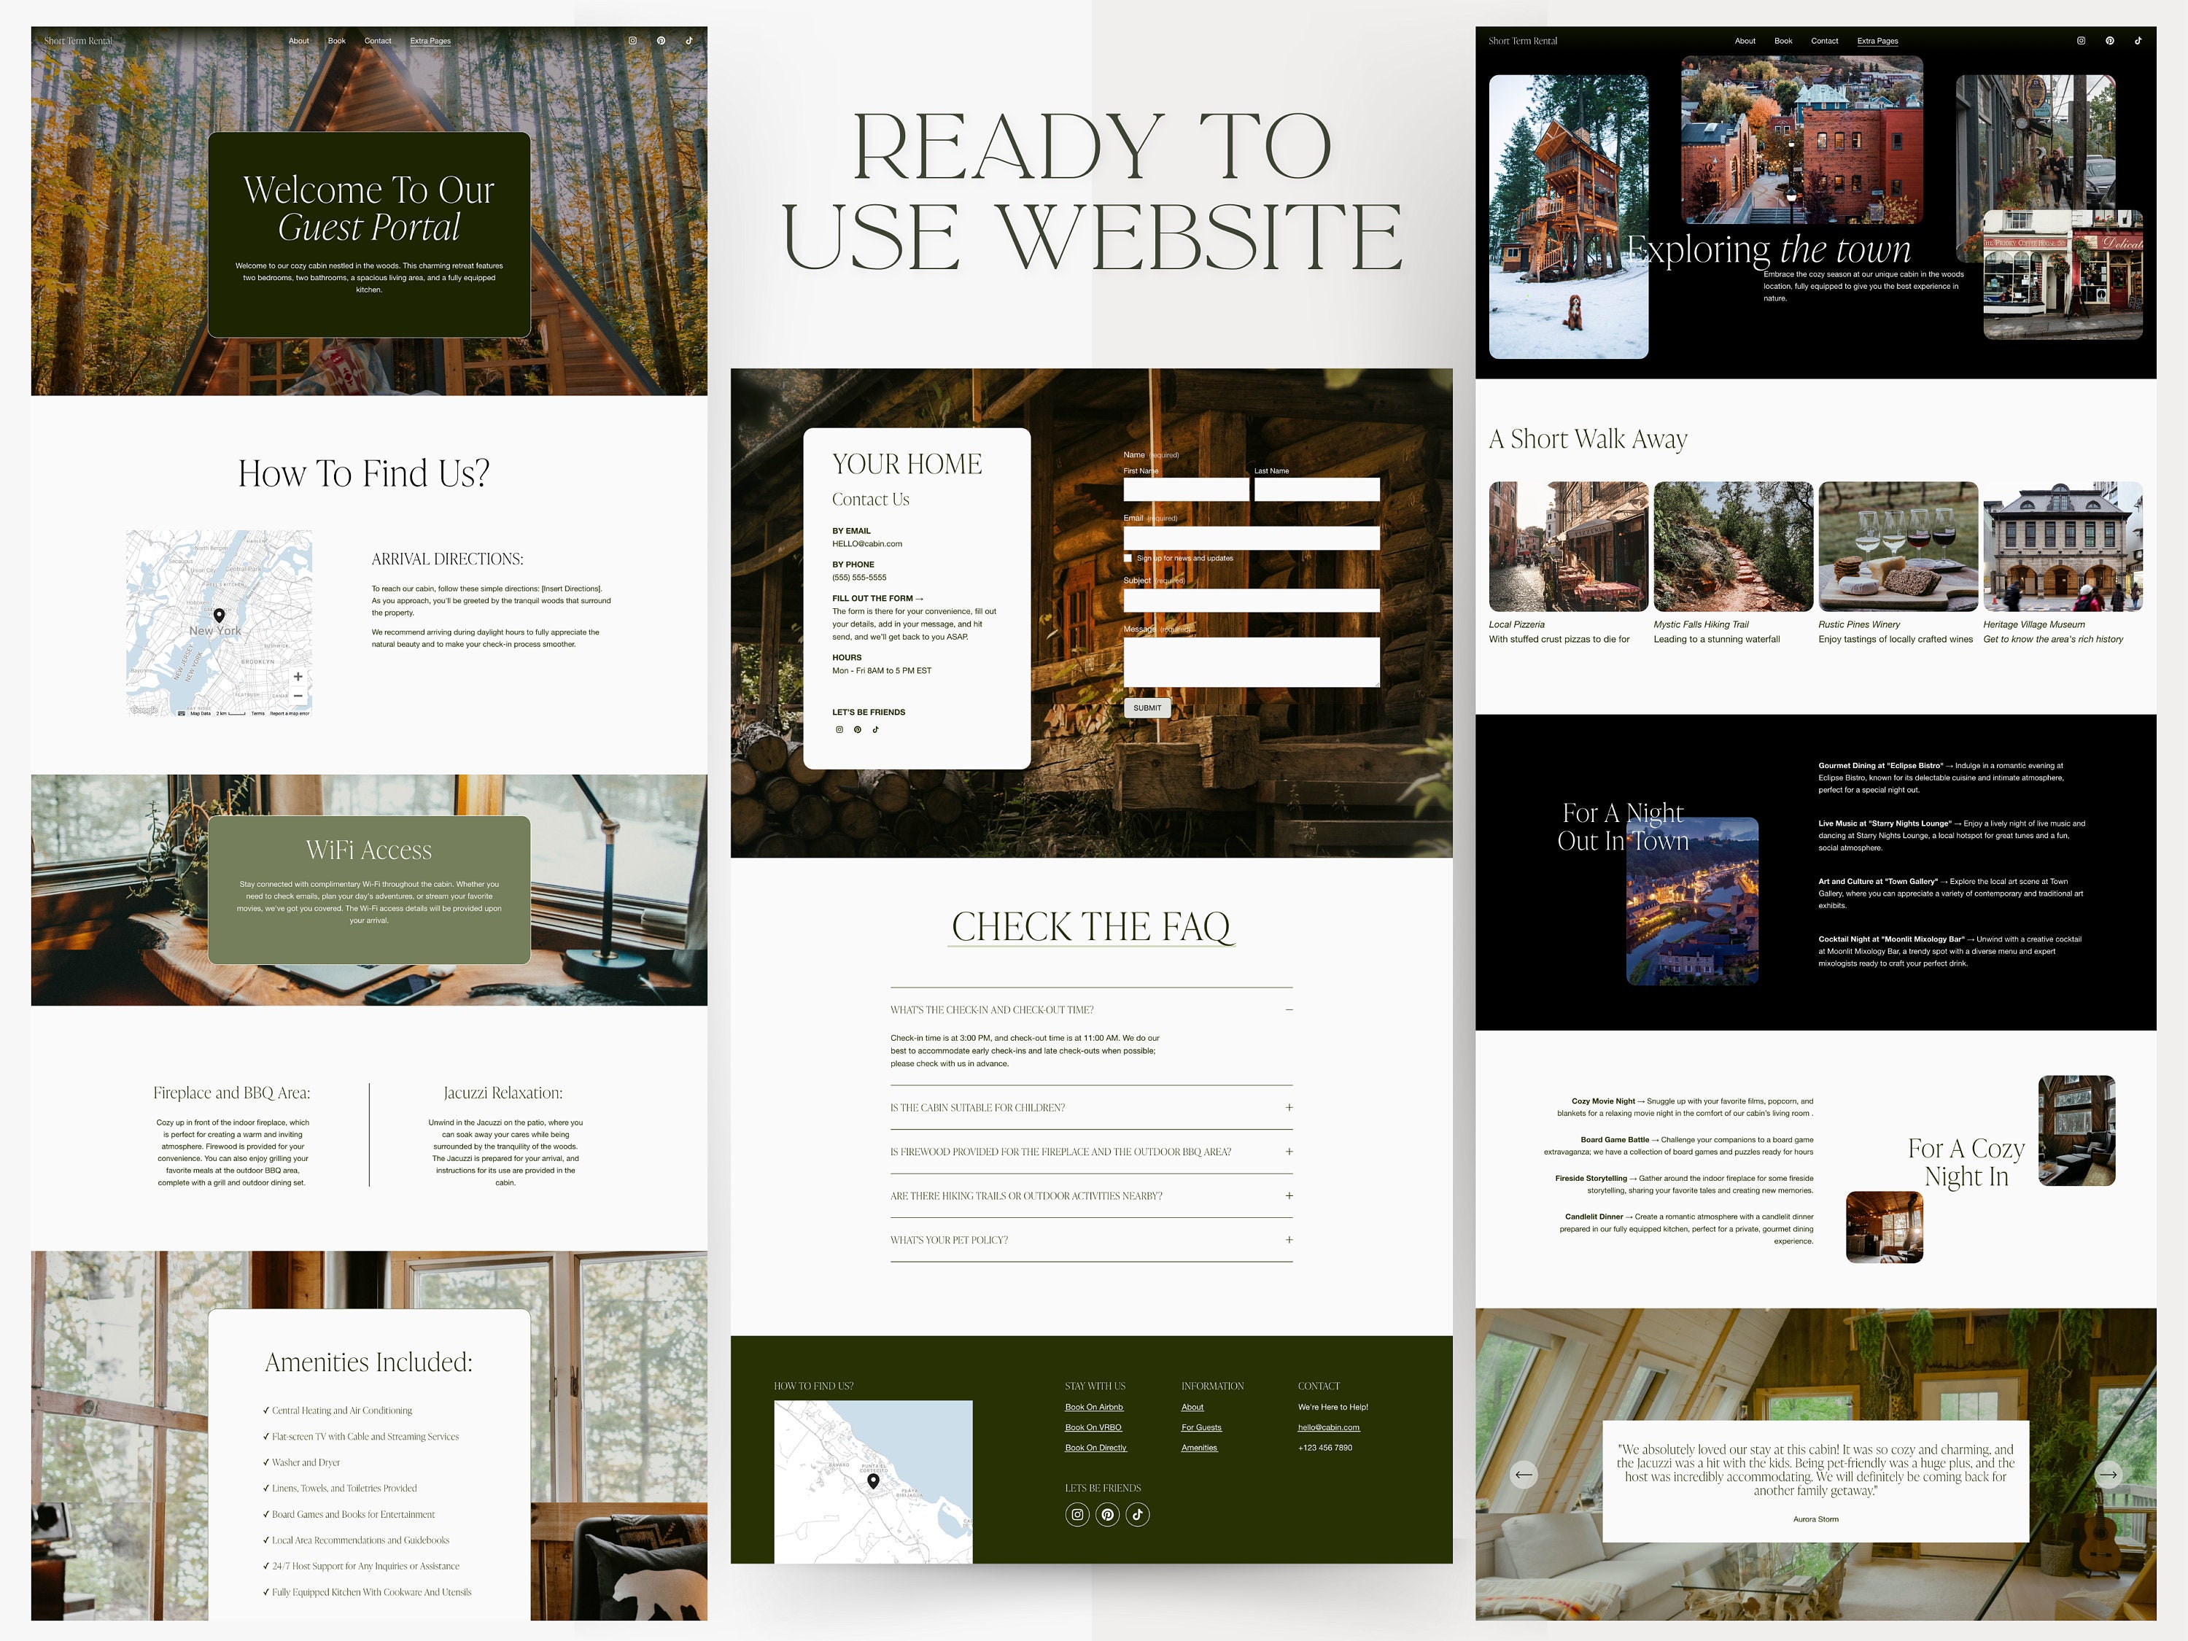
Task: Check the sign up for news and updates box
Action: 1128,558
